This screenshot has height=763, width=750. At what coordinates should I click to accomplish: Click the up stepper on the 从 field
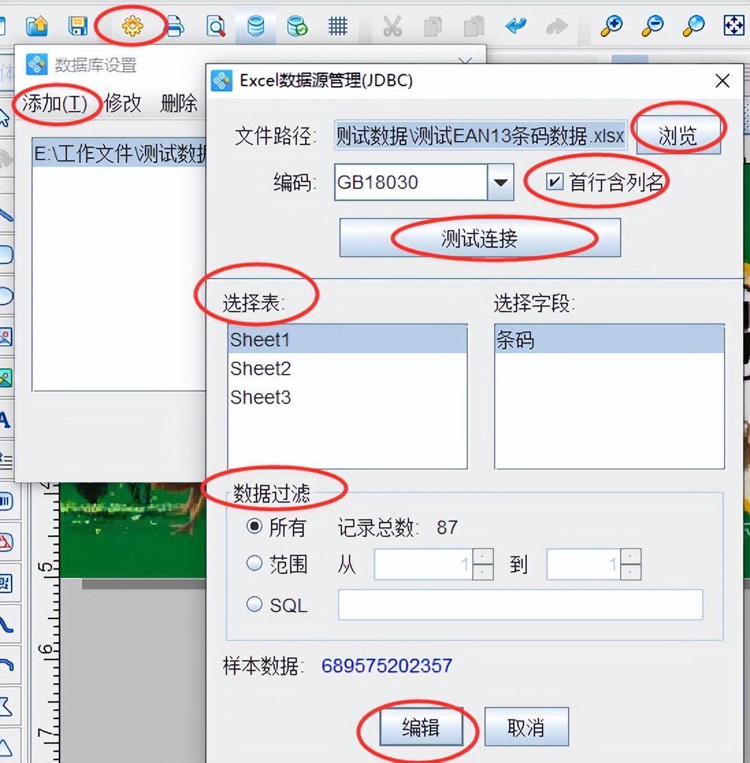[483, 558]
